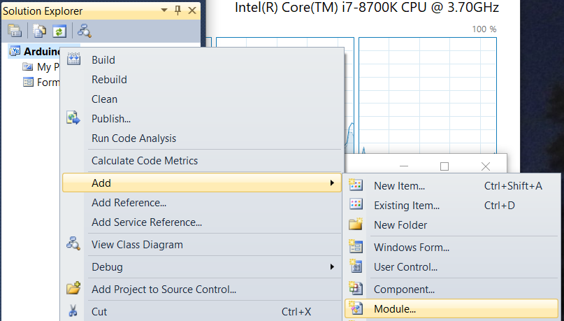Click Add Project to Source Control folder icon
This screenshot has height=321, width=564.
73,288
